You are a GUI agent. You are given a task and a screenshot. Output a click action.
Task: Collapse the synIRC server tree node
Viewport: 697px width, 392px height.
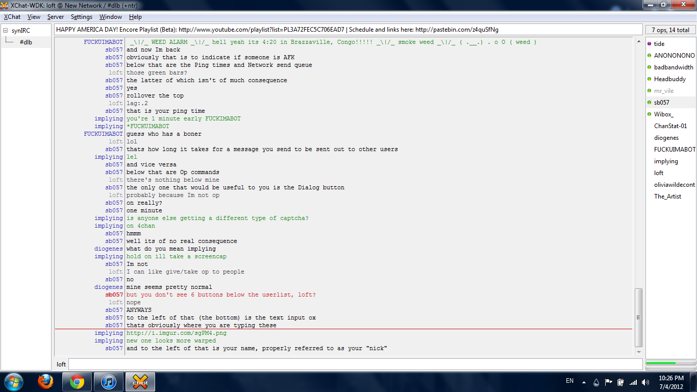[x=6, y=31]
